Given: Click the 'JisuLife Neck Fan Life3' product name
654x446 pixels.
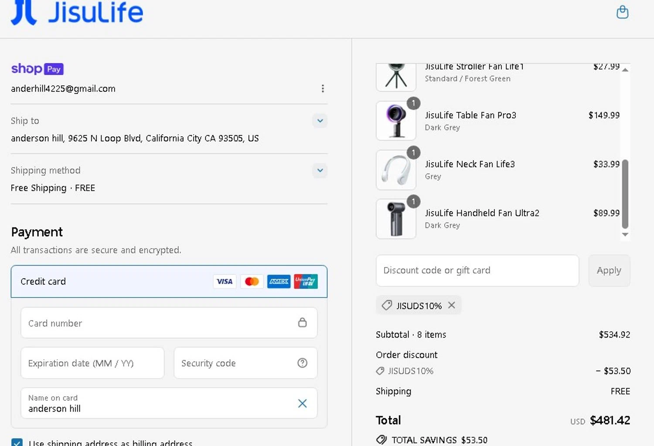Looking at the screenshot, I should coord(470,164).
